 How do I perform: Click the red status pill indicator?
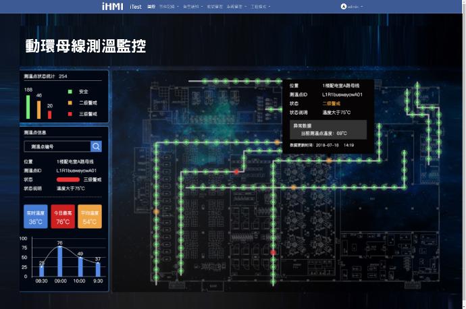pyautogui.click(x=68, y=180)
